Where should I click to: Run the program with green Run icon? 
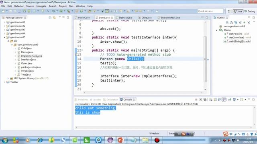61,11
